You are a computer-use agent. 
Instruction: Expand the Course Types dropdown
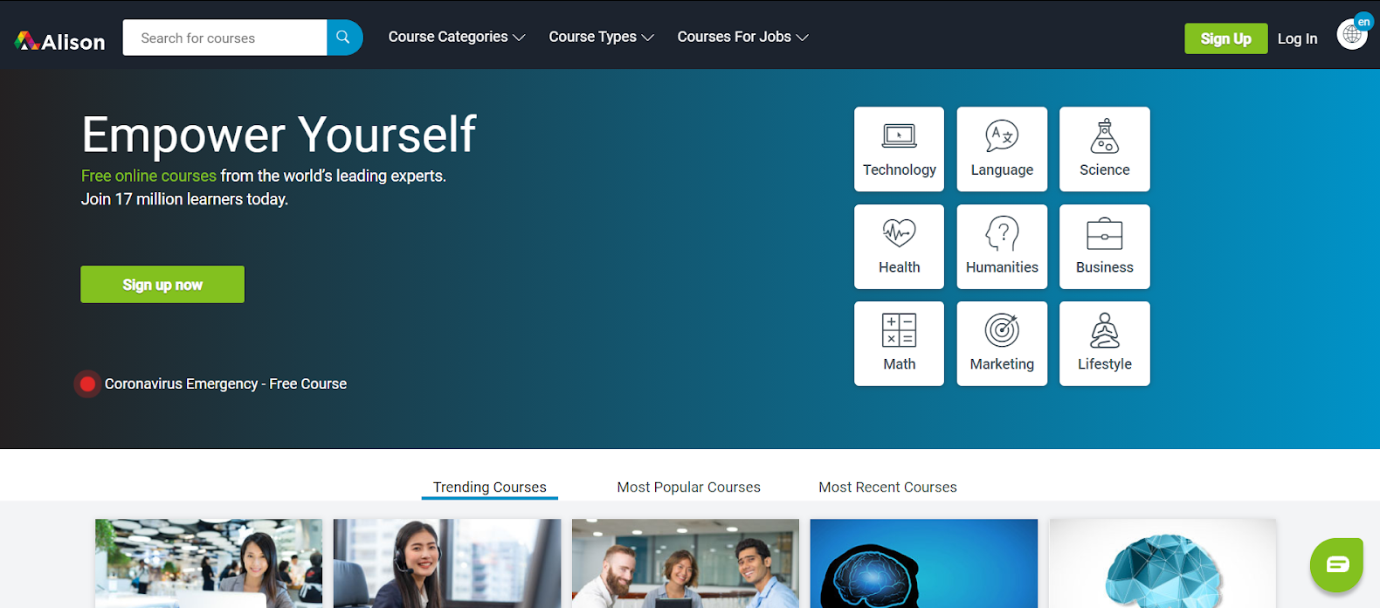(601, 37)
